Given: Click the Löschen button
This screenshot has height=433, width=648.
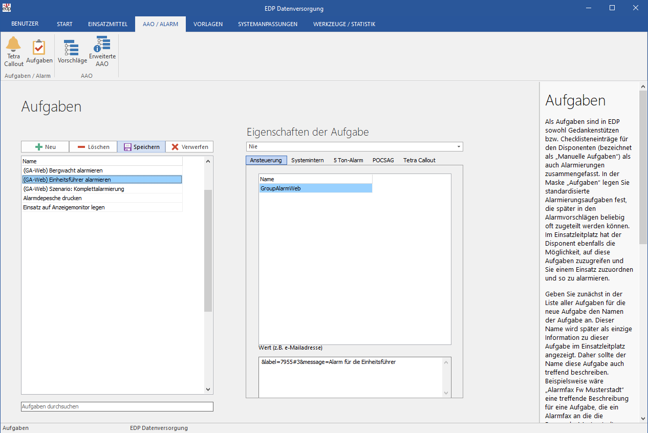Looking at the screenshot, I should point(93,147).
